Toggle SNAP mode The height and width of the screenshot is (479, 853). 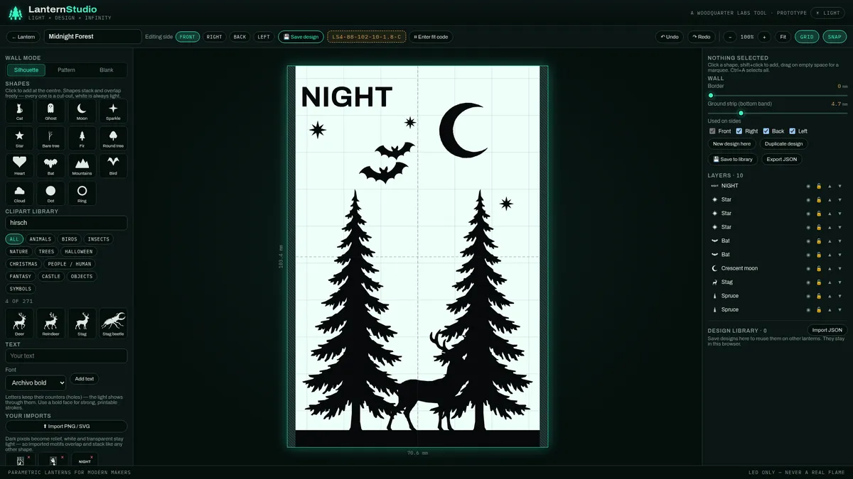coord(835,37)
